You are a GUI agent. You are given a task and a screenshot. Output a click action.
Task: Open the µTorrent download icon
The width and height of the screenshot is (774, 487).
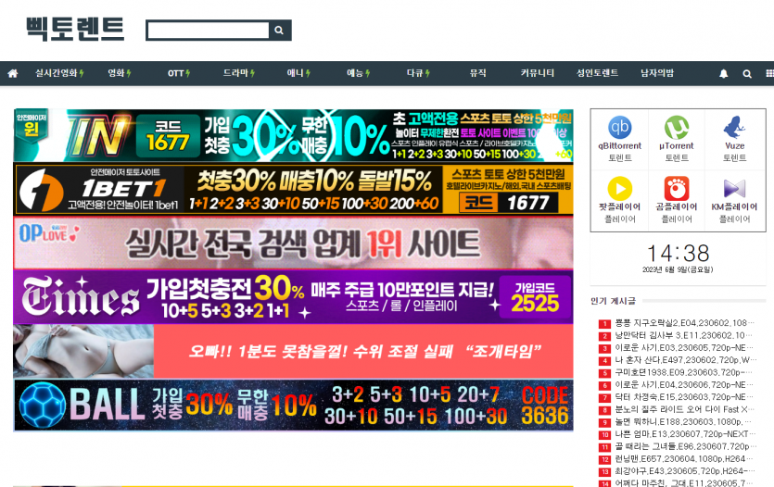coord(677,128)
